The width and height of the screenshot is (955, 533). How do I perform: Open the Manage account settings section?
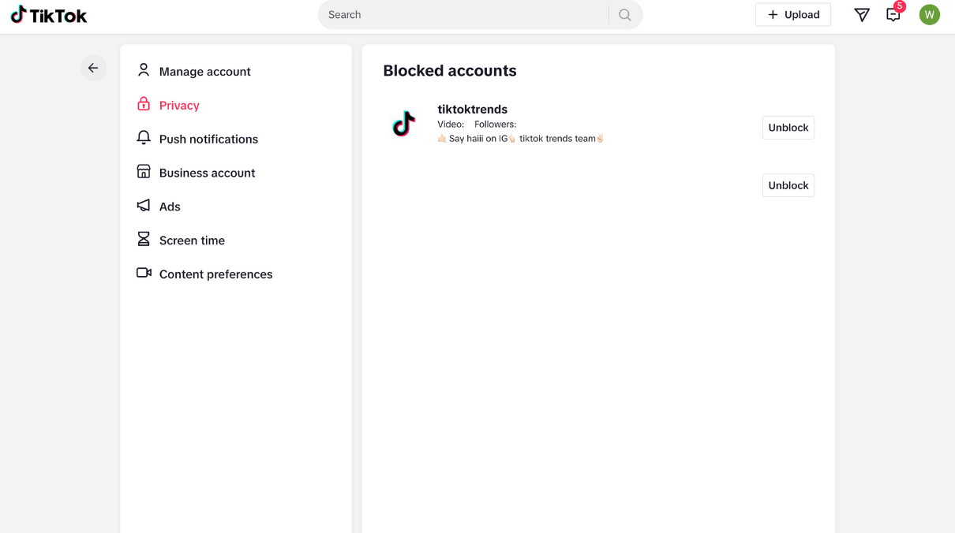tap(204, 70)
